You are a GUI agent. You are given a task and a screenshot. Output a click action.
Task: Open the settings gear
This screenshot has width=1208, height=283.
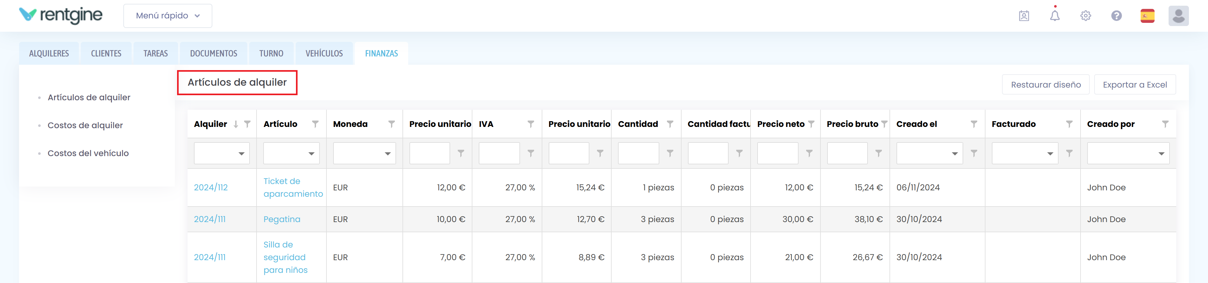point(1086,16)
